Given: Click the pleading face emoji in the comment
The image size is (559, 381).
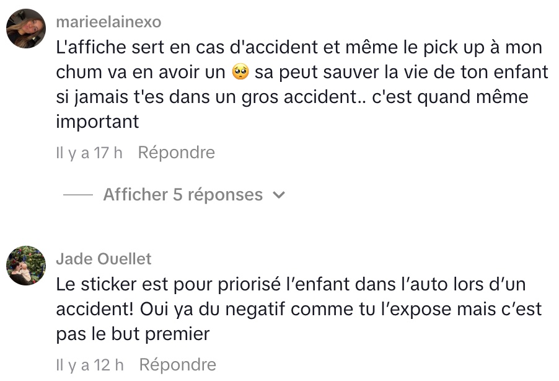Looking at the screenshot, I should click(239, 73).
